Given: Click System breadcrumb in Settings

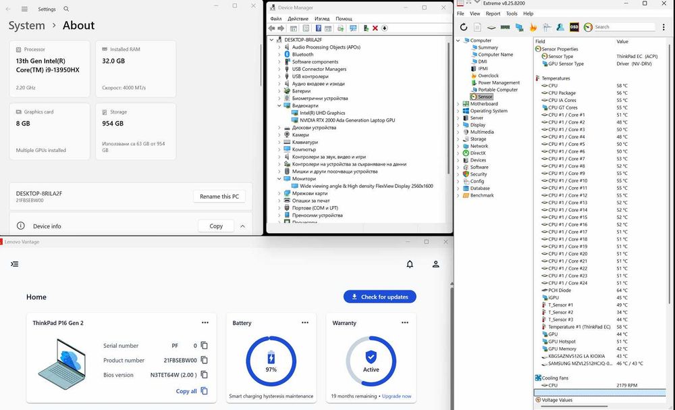Looking at the screenshot, I should pos(27,26).
